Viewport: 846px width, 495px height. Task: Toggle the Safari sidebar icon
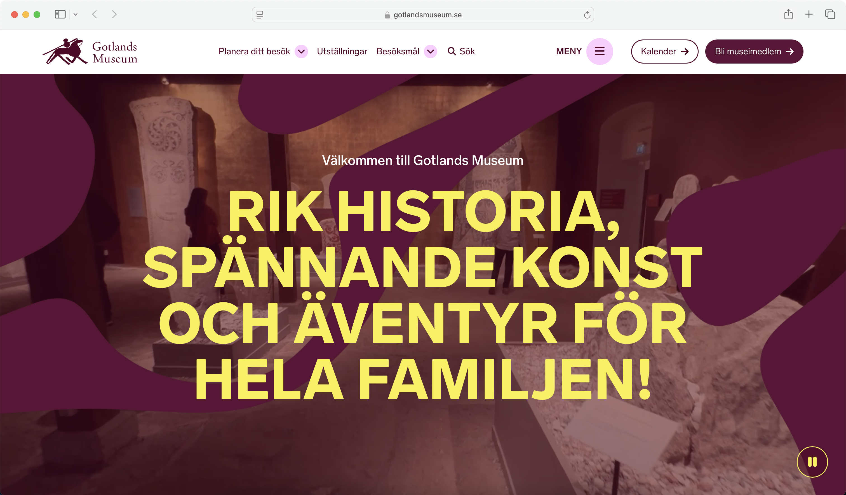[x=60, y=14]
